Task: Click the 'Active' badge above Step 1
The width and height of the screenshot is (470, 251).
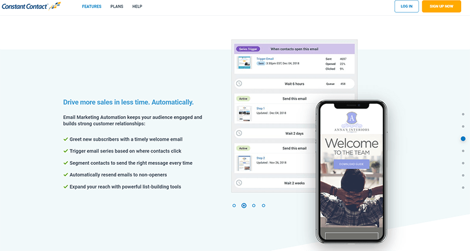Action: (243, 99)
